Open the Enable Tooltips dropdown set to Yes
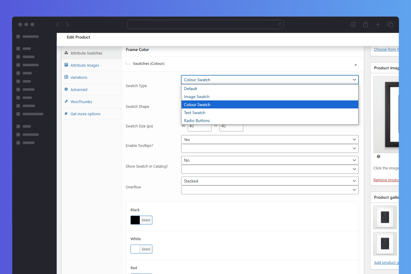Image resolution: width=411 pixels, height=274 pixels. click(270, 139)
